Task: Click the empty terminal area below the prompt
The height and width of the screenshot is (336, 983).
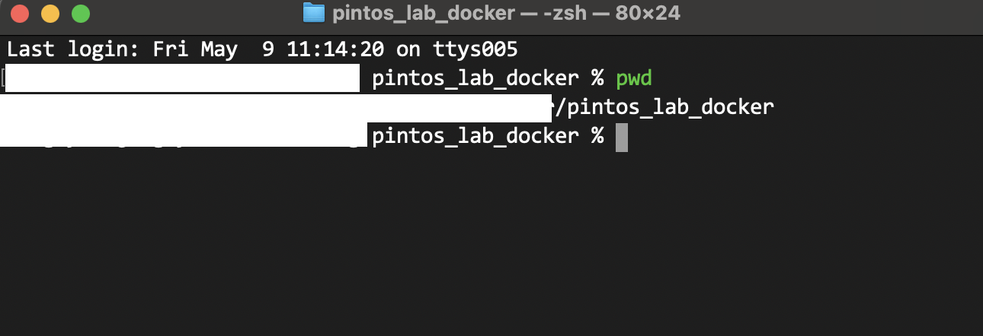Action: coord(491,243)
